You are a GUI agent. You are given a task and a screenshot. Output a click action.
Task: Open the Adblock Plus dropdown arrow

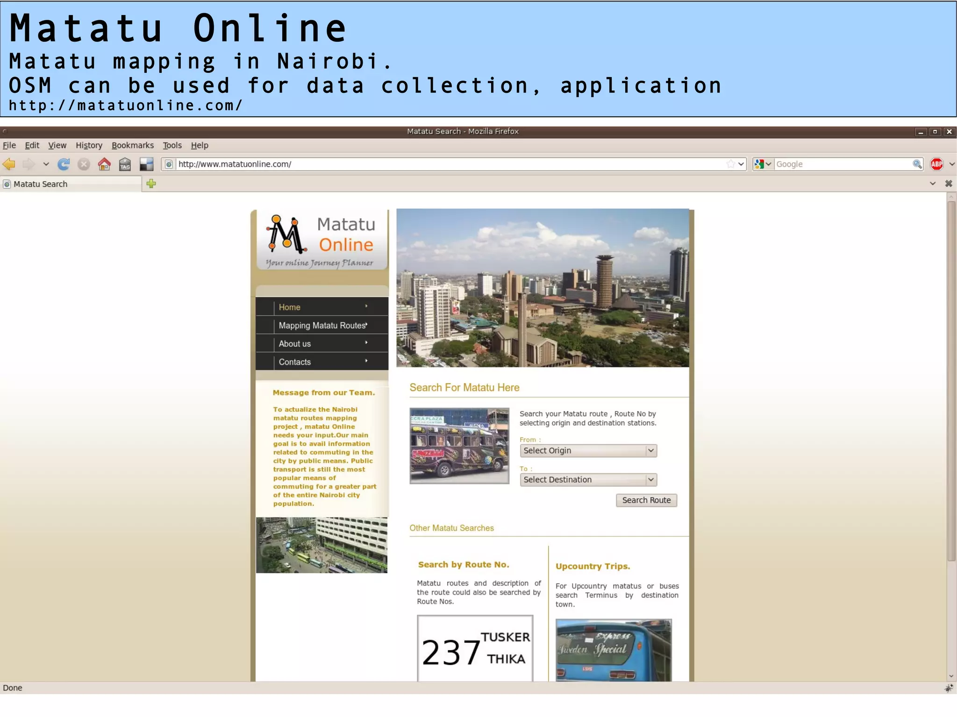click(x=952, y=164)
